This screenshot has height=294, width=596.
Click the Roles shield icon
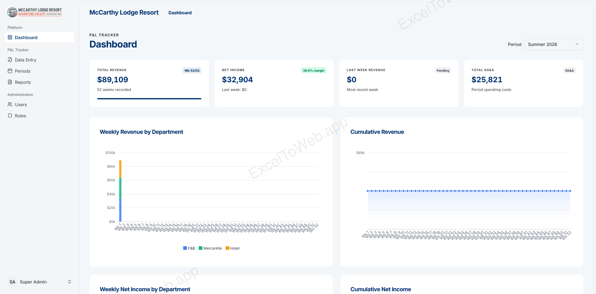(x=10, y=115)
